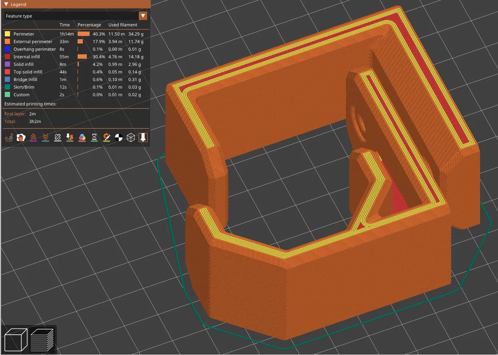Click the Used filament column header
The image size is (498, 355).
123,25
